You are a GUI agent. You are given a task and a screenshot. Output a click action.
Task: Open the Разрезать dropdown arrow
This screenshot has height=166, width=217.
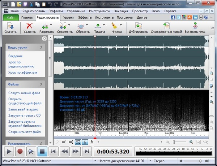tap(51, 25)
